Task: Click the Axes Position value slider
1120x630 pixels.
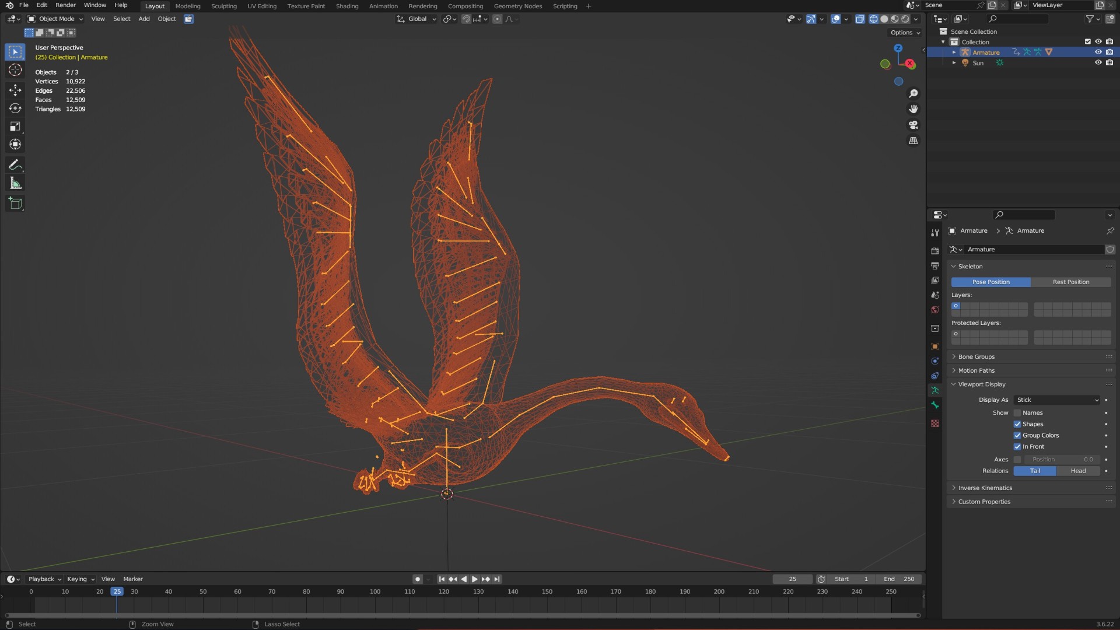Action: [1062, 460]
